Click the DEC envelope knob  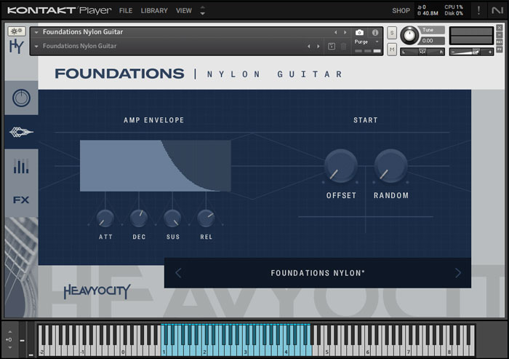[139, 218]
